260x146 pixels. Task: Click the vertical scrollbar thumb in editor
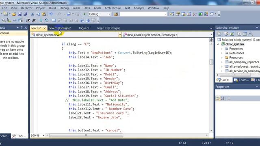pos(211,62)
